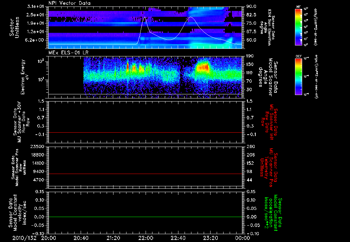Click the first white sun elevation peak
Viewport: 350px width, 242px height.
click(x=145, y=17)
